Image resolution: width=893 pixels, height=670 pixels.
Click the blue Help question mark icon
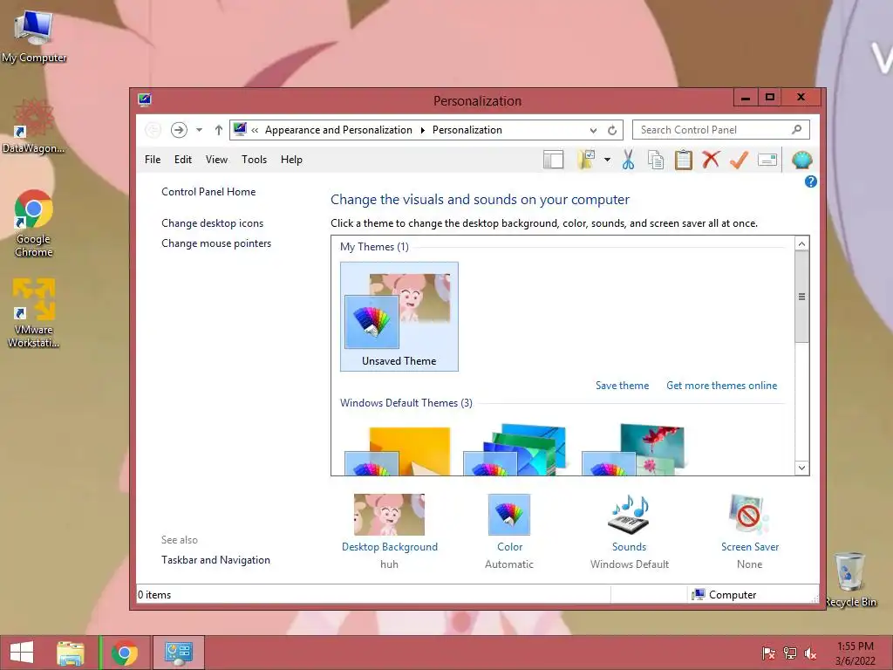[x=810, y=181]
